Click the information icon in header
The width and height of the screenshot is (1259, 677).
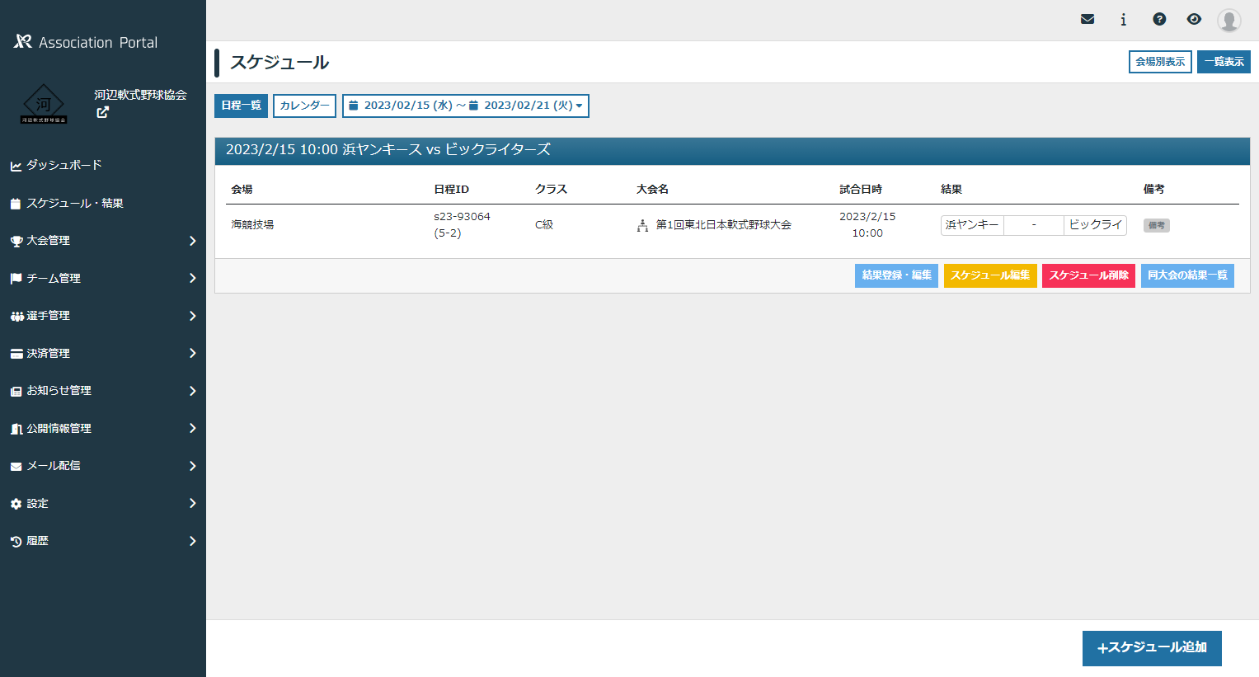1123,20
